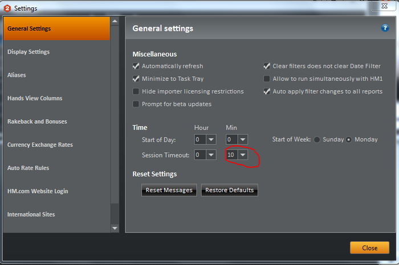
Task: Enable Hide importer licensing restrictions
Action: (136, 91)
